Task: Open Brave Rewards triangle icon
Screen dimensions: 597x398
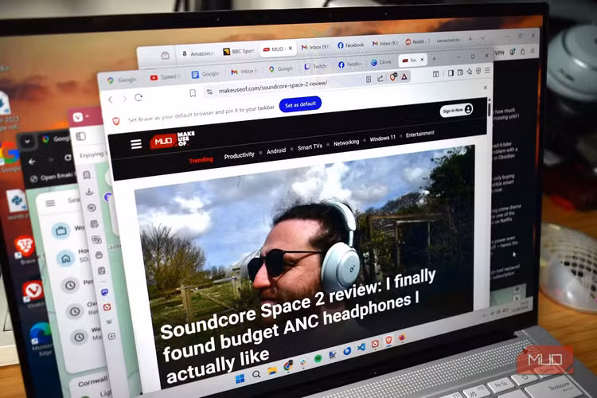Action: (404, 76)
